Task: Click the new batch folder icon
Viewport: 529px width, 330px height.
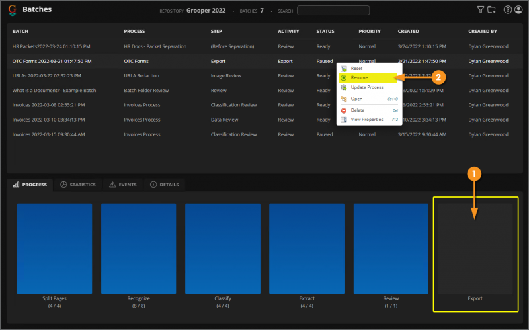Action: pos(491,10)
